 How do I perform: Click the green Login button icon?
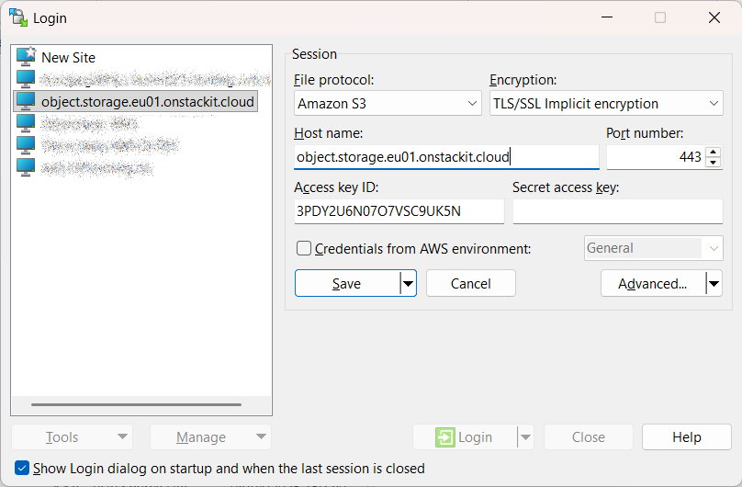pos(445,437)
